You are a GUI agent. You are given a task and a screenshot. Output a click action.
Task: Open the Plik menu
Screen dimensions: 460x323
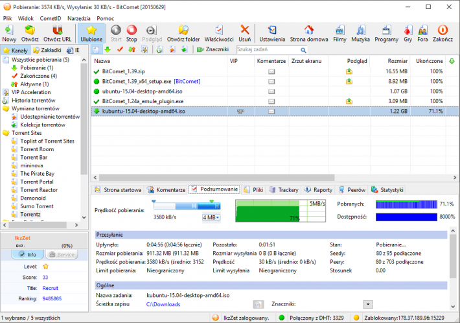click(7, 18)
